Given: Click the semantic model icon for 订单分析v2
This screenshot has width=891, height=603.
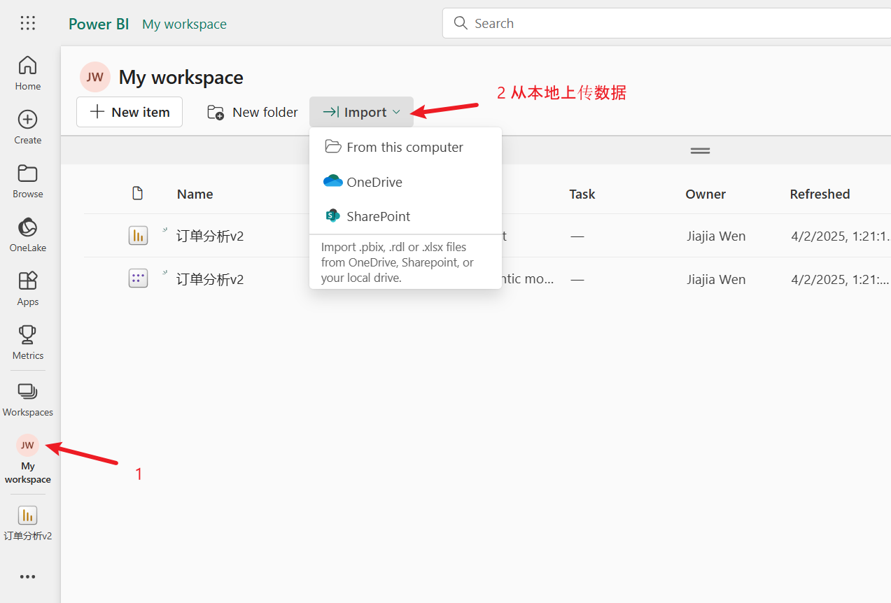Looking at the screenshot, I should 138,278.
